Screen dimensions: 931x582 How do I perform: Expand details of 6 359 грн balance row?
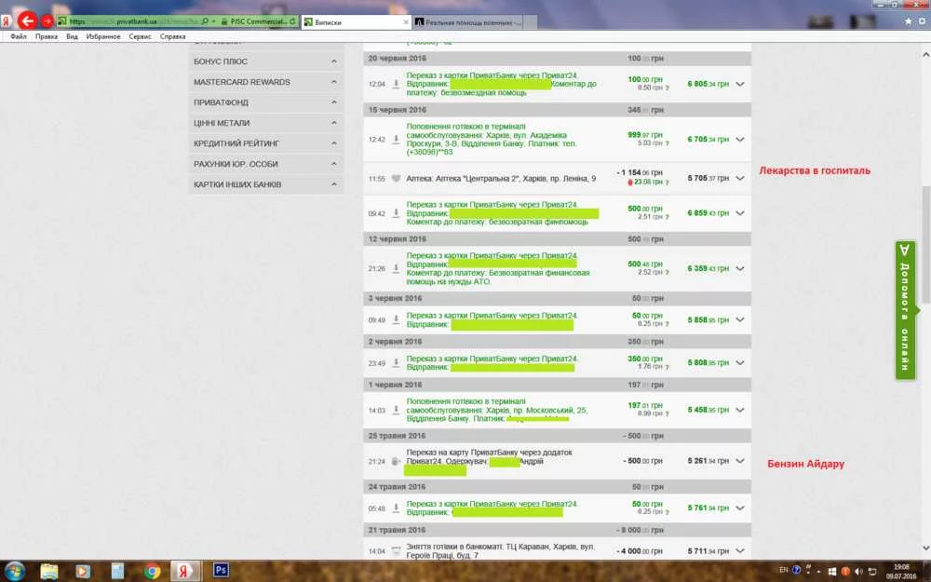740,268
